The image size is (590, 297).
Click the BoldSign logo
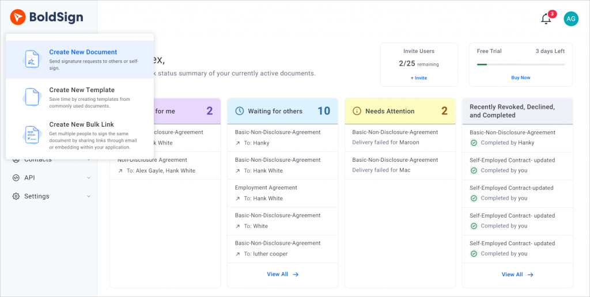(47, 18)
